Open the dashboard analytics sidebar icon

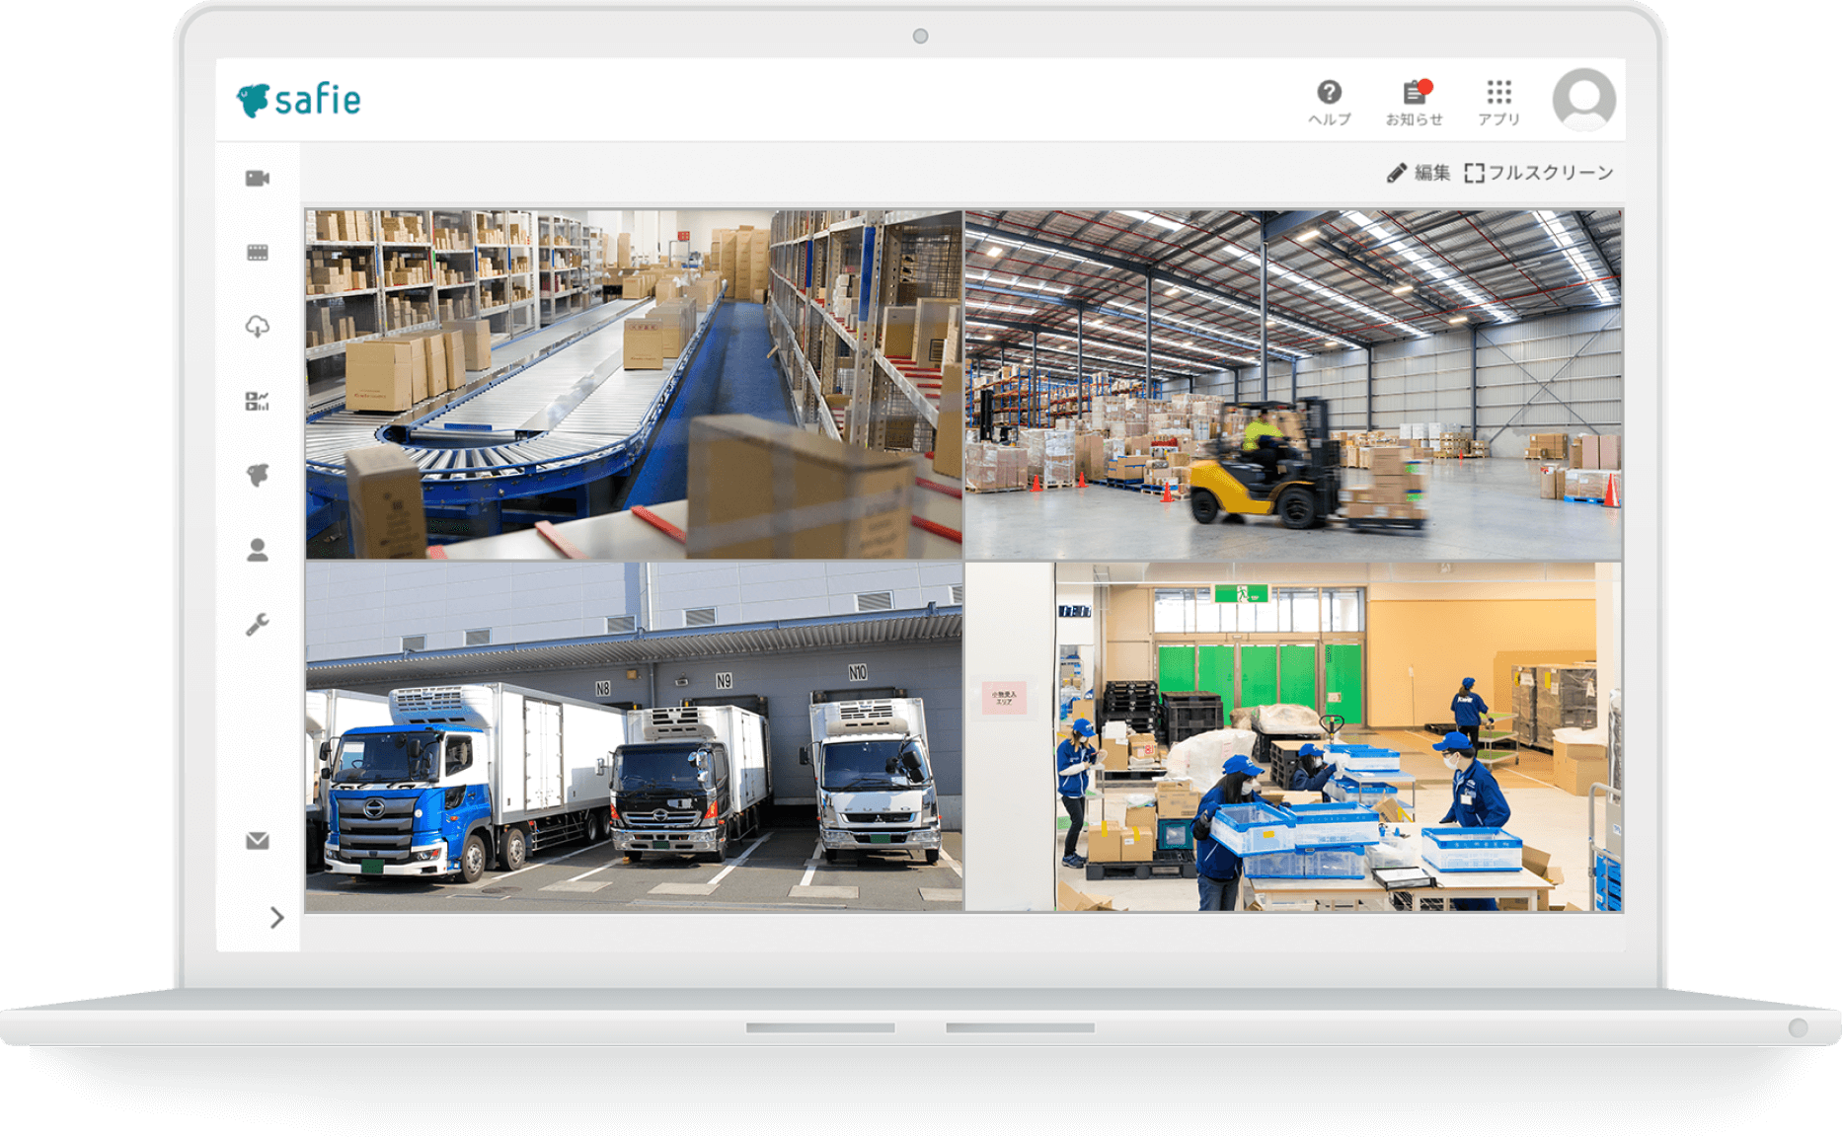point(258,401)
